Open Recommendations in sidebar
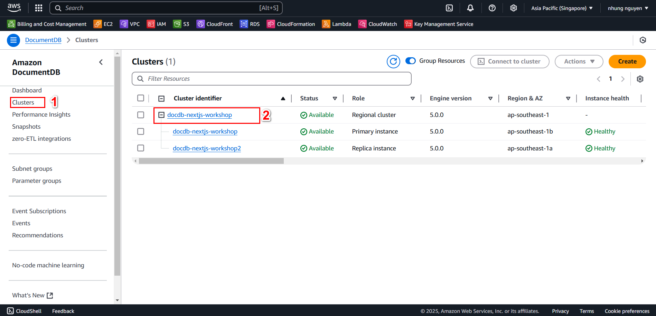Viewport: 656px width, 316px height. [38, 235]
